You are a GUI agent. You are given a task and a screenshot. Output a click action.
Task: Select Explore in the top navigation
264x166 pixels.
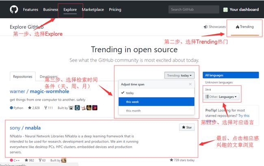[70, 10]
